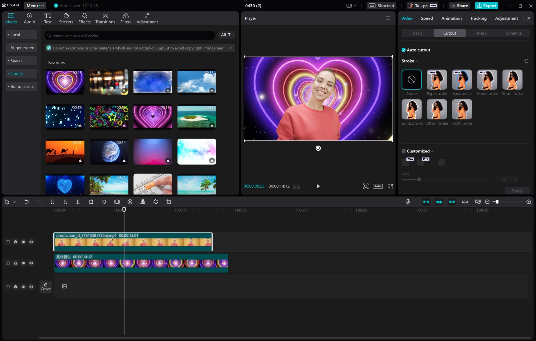Open the Stickers panel
Screen dimensions: 536x341
tap(66, 18)
